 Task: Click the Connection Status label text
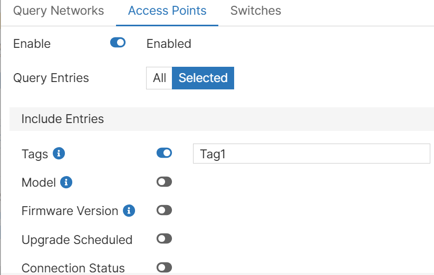73,268
